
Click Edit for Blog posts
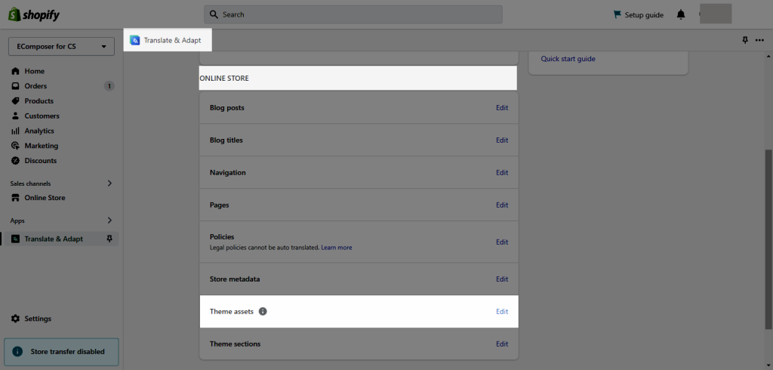(x=502, y=107)
